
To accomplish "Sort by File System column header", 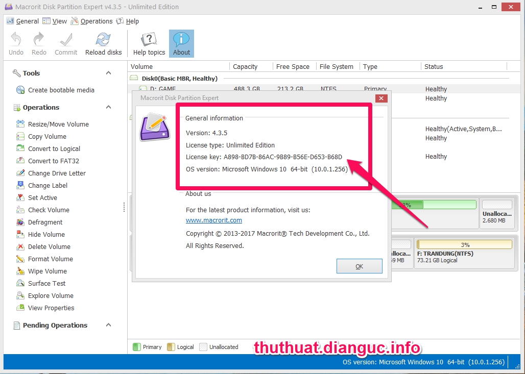I will tap(338, 66).
